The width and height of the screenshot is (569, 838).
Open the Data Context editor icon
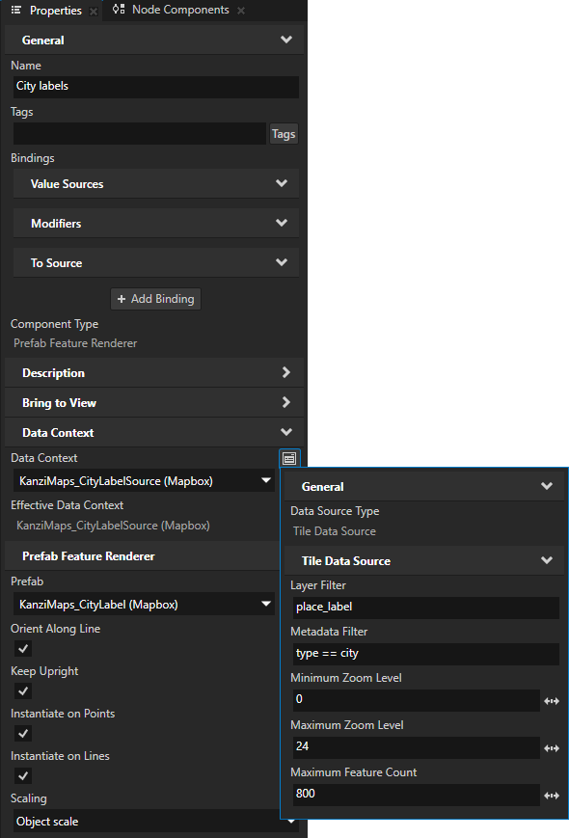point(288,458)
